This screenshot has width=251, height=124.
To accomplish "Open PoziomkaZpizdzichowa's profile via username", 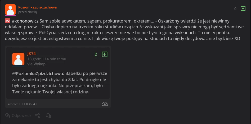I will pos(37,7).
